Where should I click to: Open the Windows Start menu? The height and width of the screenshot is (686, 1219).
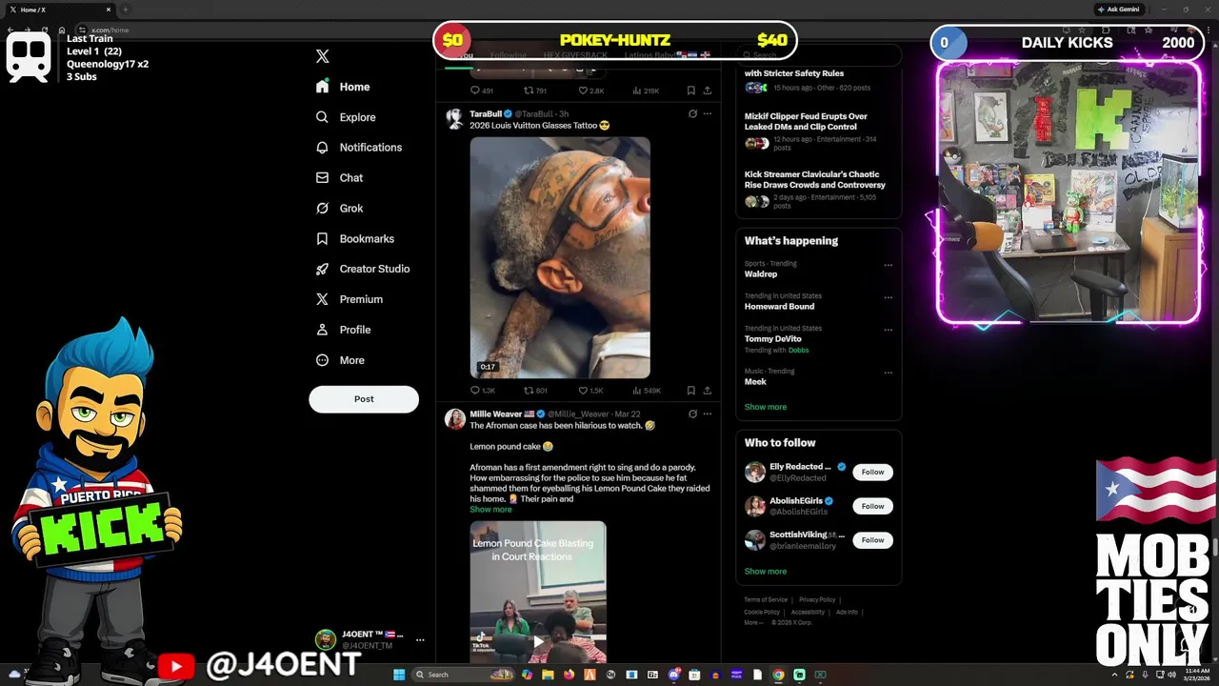pos(399,675)
